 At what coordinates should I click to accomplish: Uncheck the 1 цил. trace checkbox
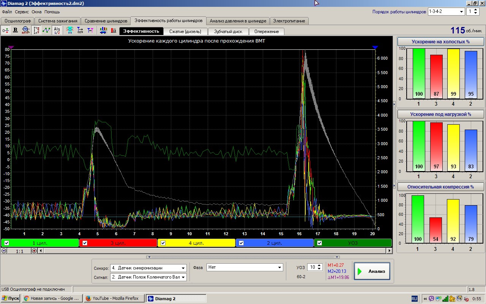pos(7,243)
